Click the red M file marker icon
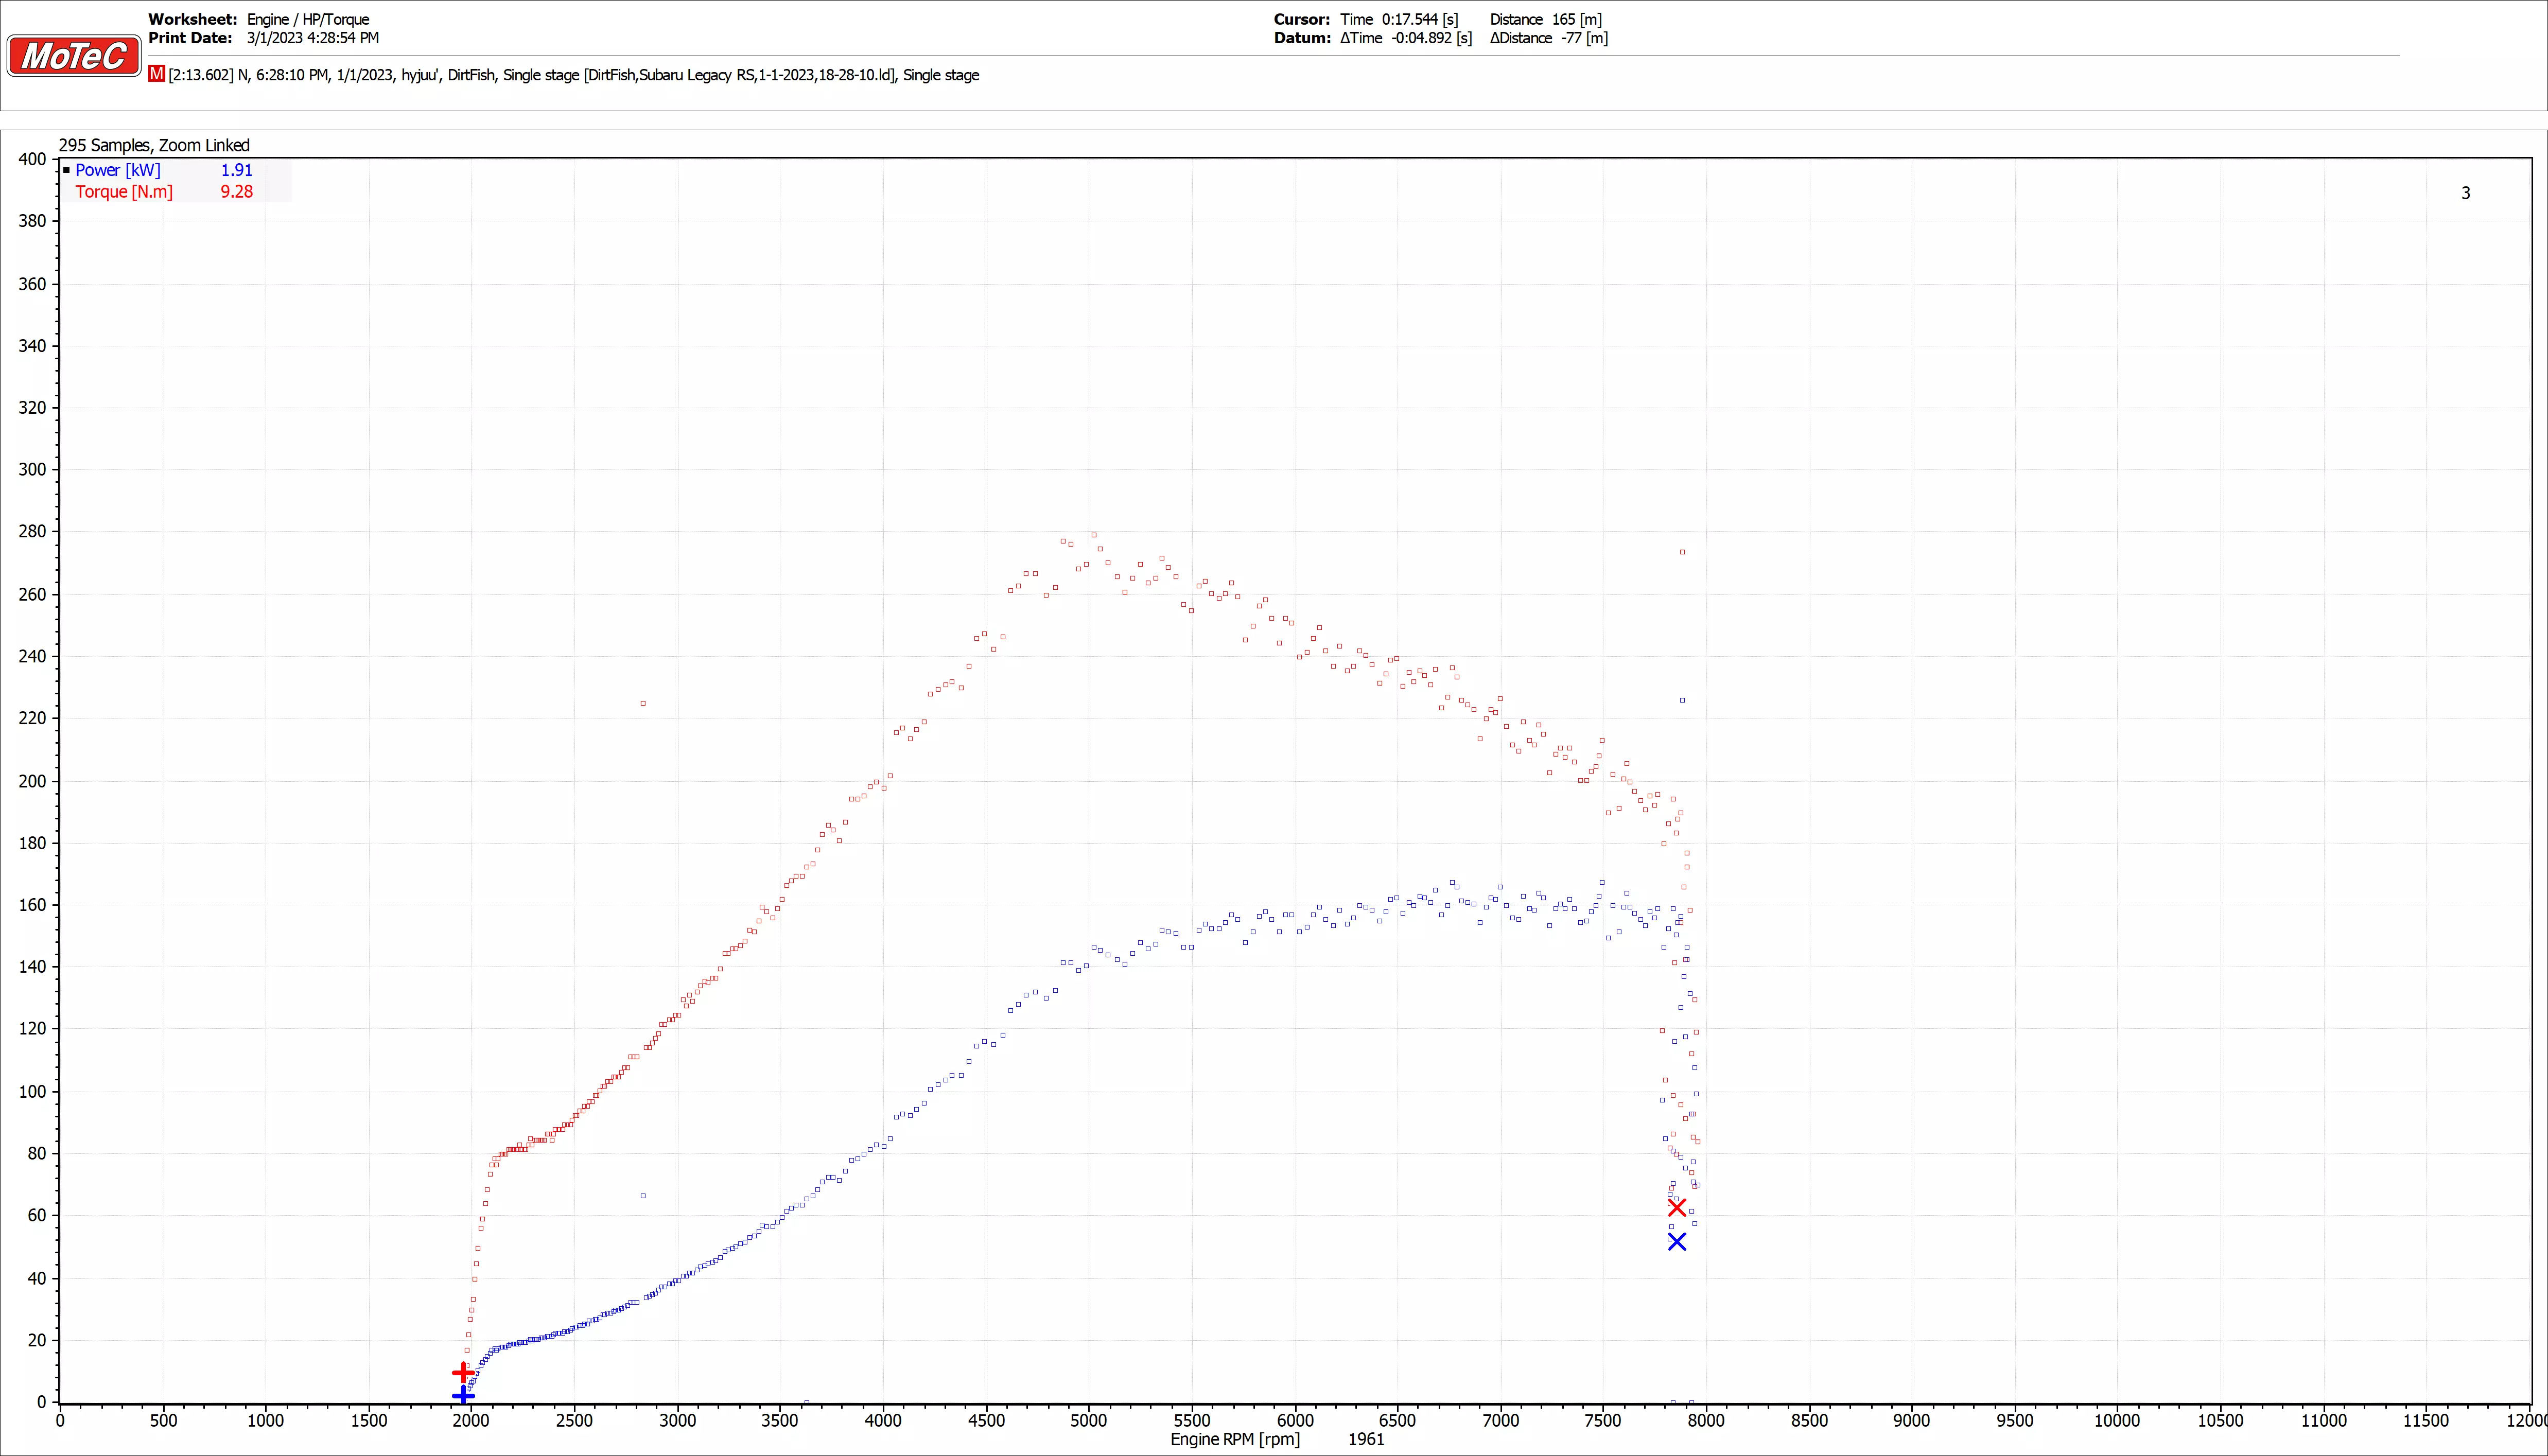 pos(156,74)
